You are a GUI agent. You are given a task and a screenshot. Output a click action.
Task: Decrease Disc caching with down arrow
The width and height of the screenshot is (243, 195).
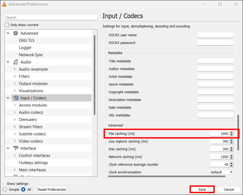tap(231, 150)
